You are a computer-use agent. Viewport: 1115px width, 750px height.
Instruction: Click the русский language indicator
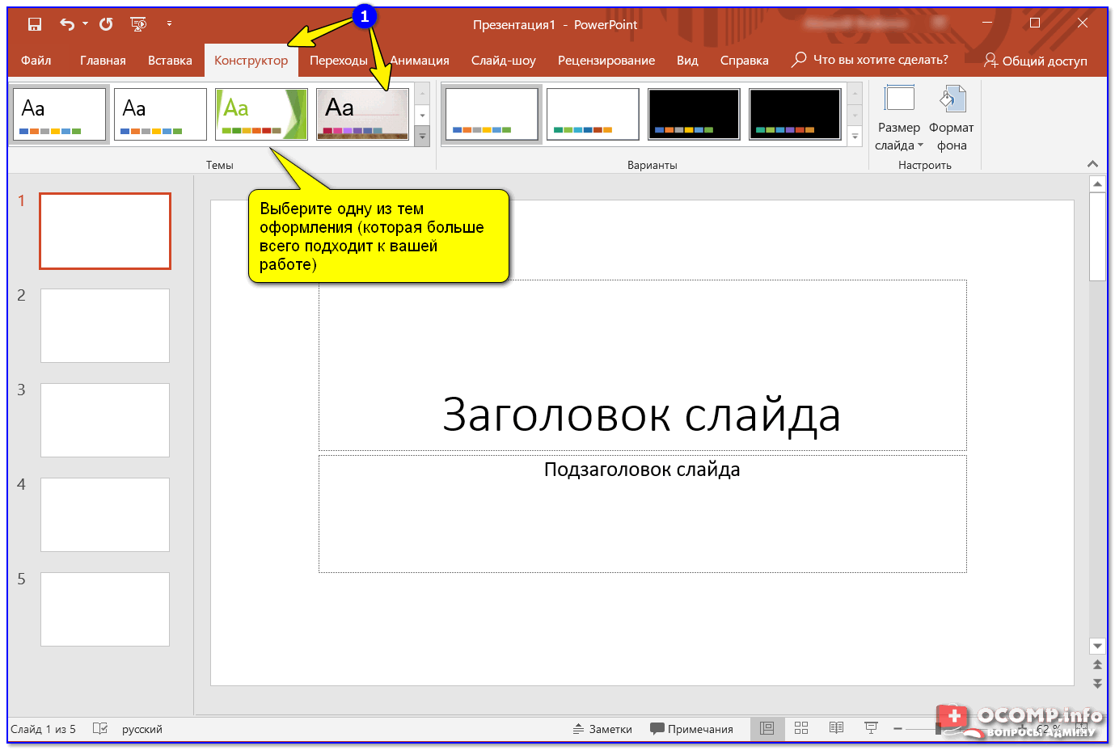[x=142, y=729]
